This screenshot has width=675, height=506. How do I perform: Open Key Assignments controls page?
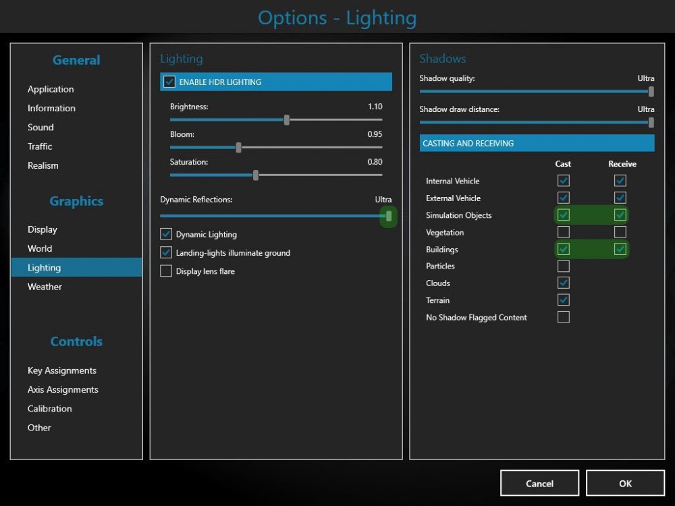click(x=62, y=370)
